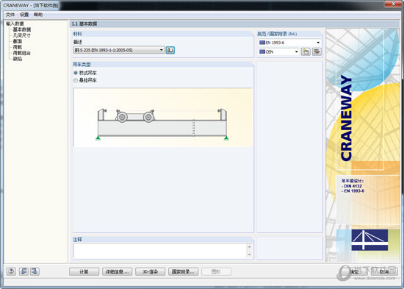
Task: Open the 帮助 menu
Action: pos(38,15)
